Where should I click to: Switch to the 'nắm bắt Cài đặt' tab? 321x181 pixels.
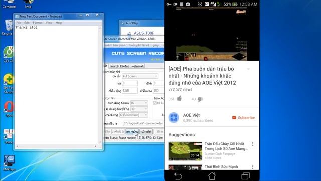[119, 66]
